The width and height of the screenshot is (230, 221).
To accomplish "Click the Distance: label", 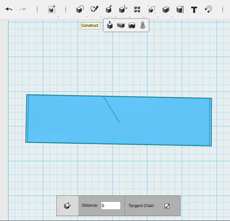I will pyautogui.click(x=90, y=205).
